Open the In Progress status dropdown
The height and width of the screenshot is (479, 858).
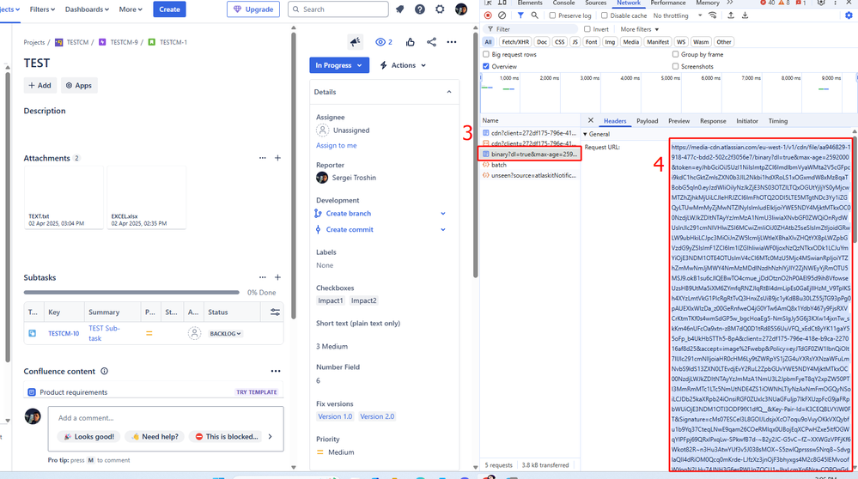pyautogui.click(x=338, y=65)
